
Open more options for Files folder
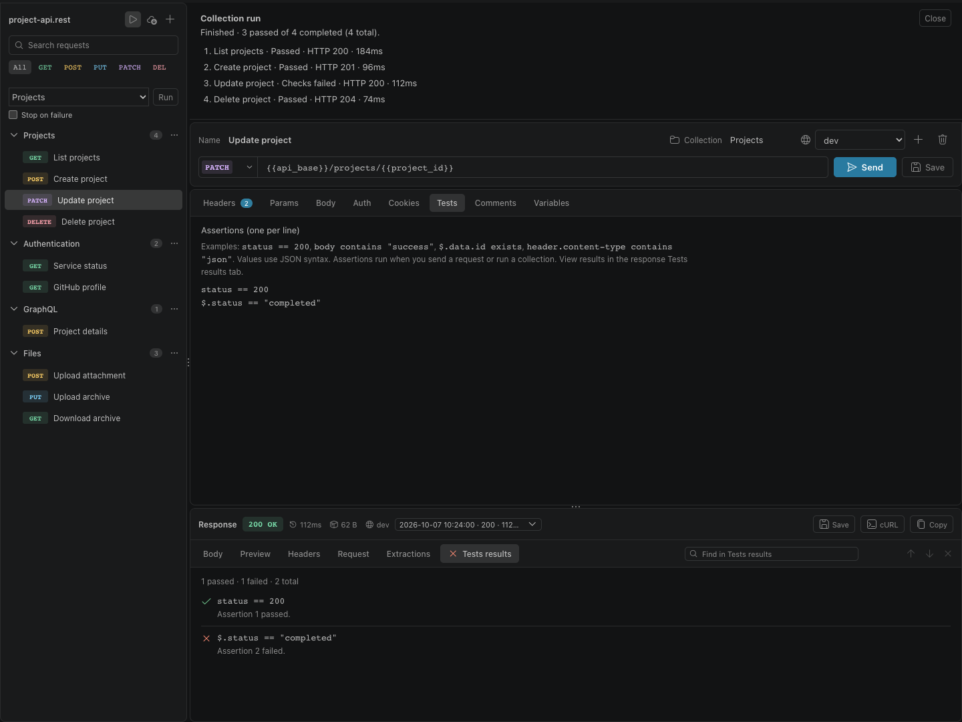174,353
